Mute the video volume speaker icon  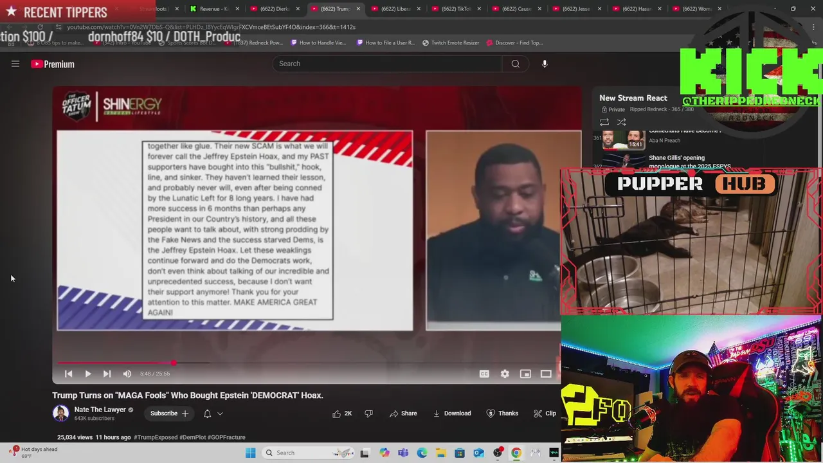(127, 374)
